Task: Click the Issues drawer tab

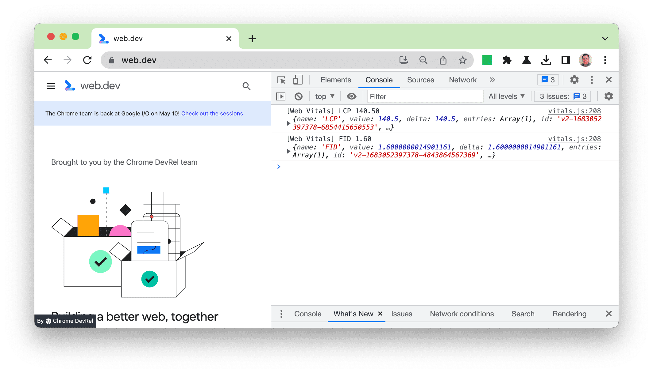Action: pos(402,314)
